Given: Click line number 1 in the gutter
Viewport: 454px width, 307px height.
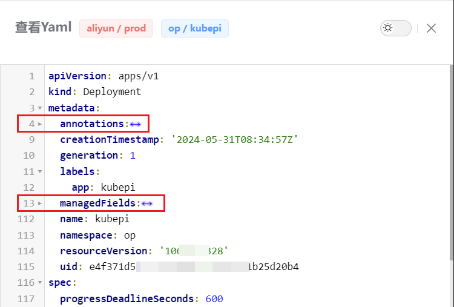Looking at the screenshot, I should point(31,76).
